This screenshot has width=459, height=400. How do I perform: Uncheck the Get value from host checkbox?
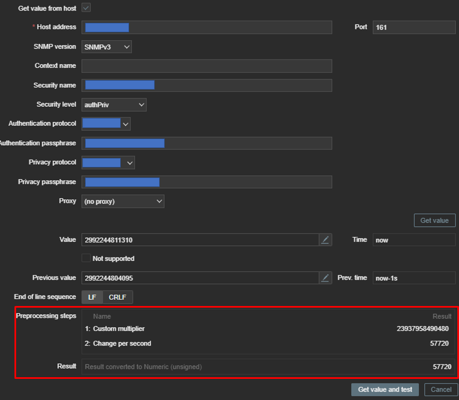tap(86, 8)
